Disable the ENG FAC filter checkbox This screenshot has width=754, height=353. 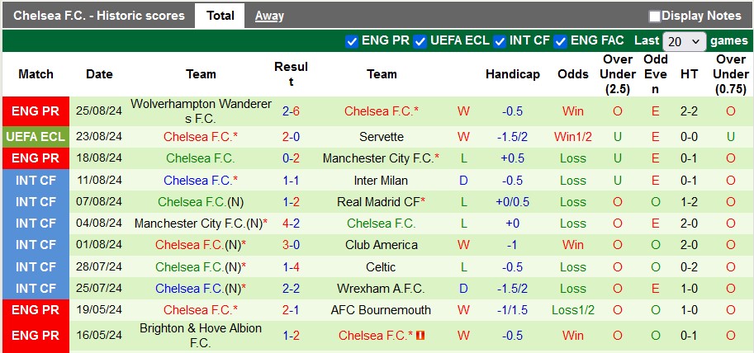[561, 40]
